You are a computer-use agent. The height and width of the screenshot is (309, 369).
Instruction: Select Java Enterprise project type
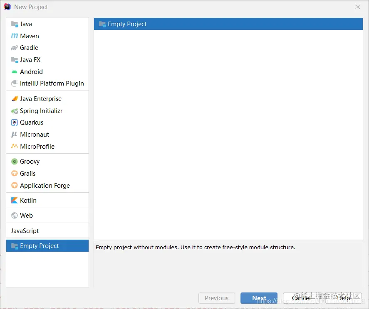coord(47,99)
